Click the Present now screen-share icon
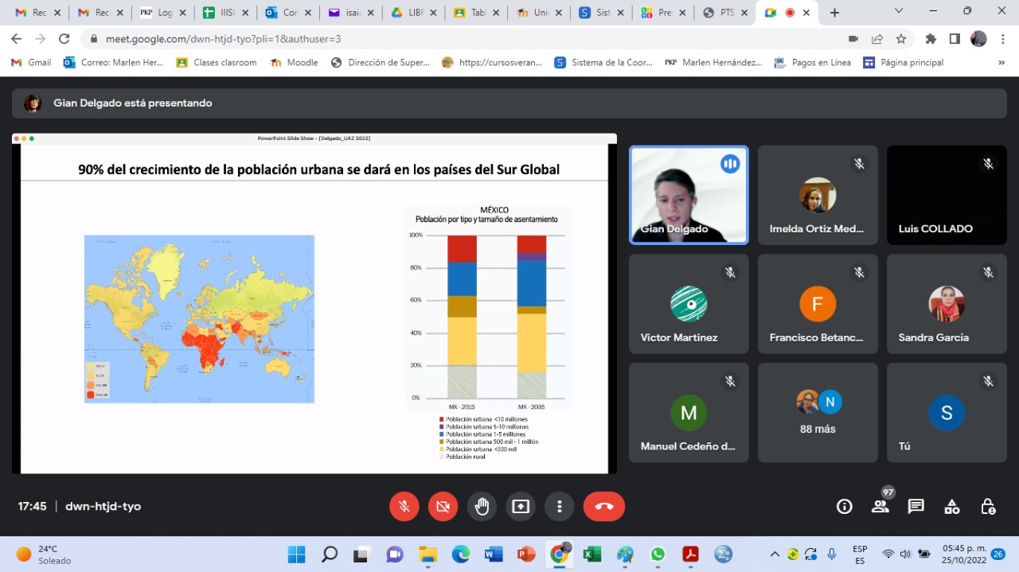 [x=521, y=507]
